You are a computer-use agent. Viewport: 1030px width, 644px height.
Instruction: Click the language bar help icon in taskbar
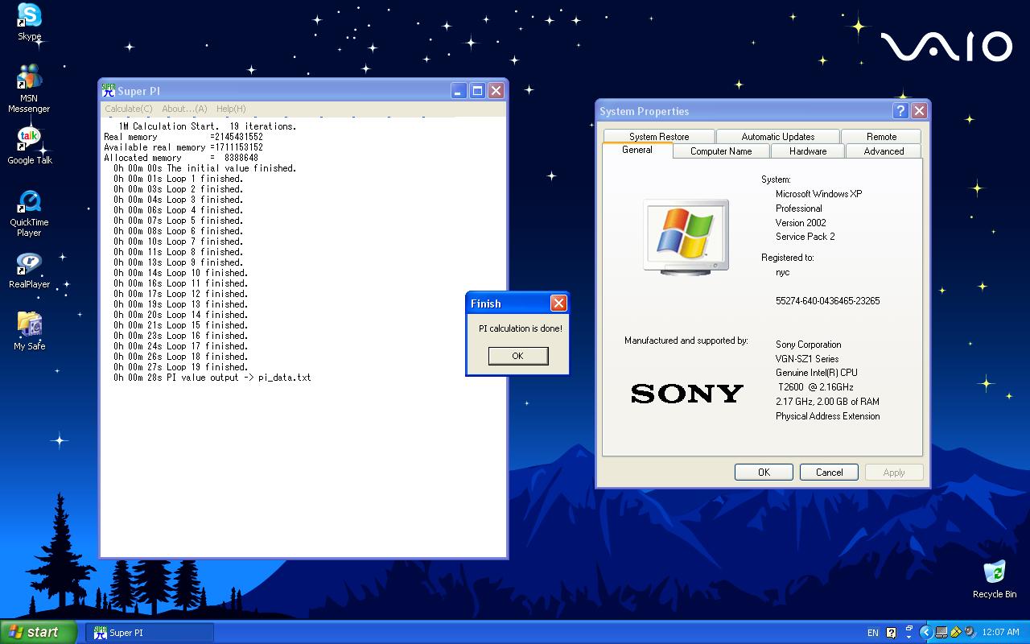(891, 633)
